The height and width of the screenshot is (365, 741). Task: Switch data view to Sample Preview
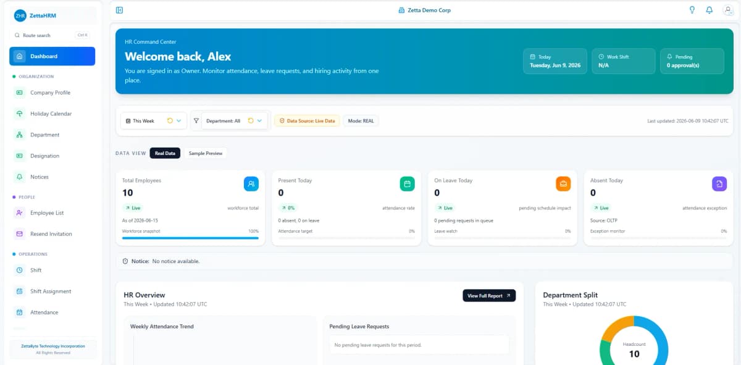pyautogui.click(x=206, y=153)
